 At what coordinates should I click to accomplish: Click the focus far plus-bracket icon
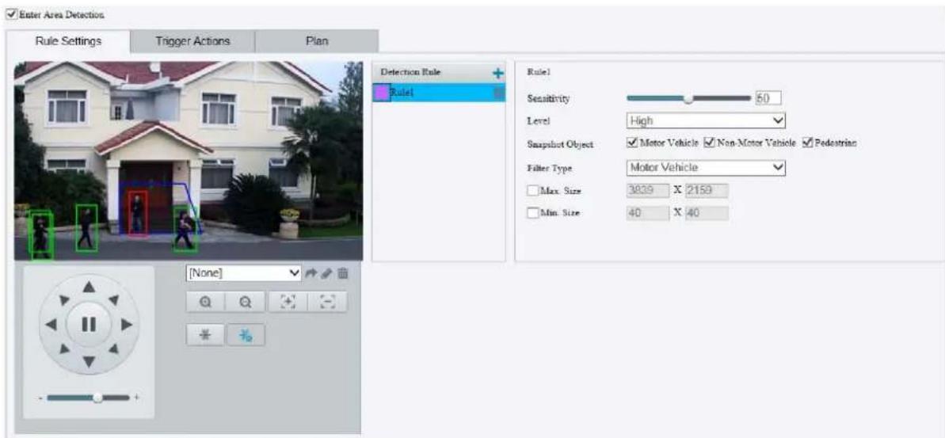288,303
